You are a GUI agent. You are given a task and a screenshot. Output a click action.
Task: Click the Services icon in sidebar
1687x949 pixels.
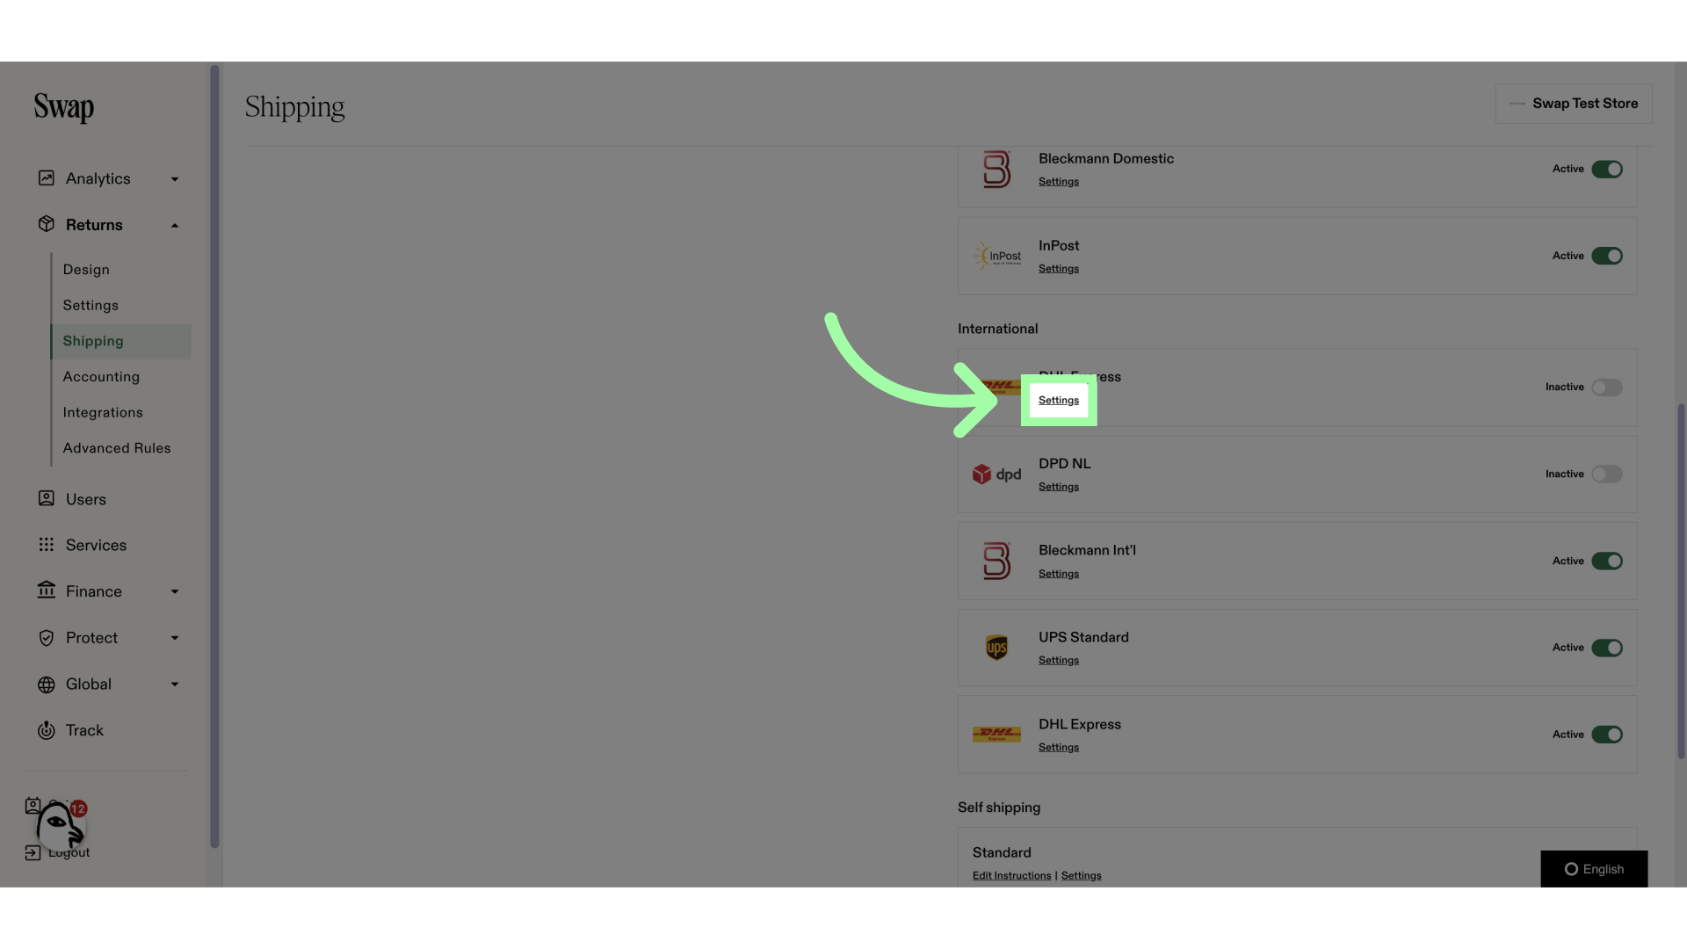click(x=44, y=545)
